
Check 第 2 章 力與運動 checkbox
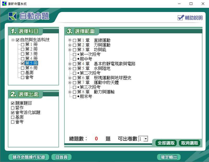[x=75, y=45]
